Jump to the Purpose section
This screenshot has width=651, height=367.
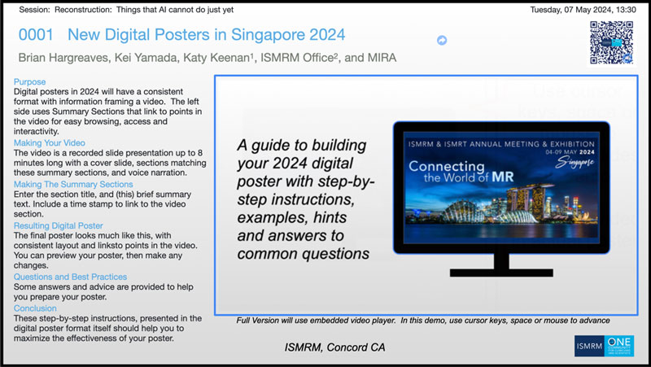pyautogui.click(x=30, y=82)
